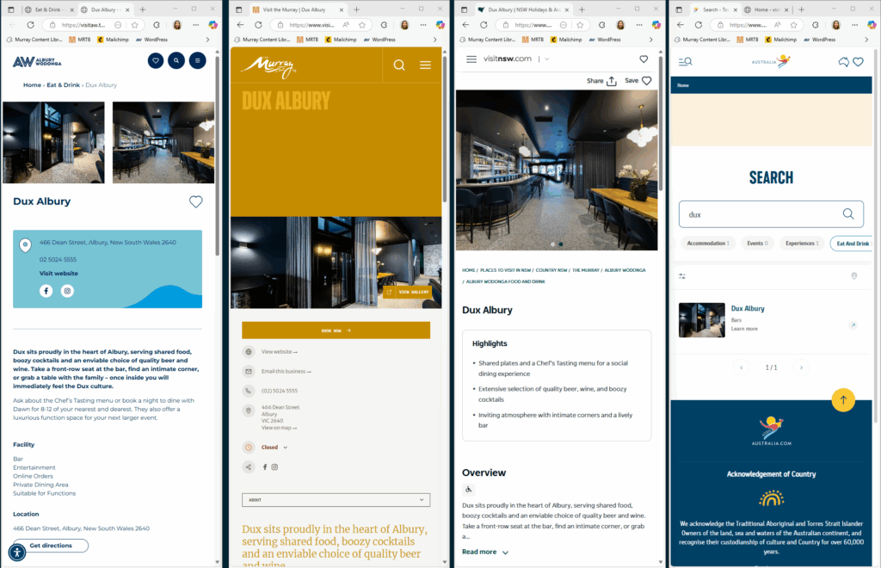Expand the Closed opening hours dropdown

pos(274,448)
